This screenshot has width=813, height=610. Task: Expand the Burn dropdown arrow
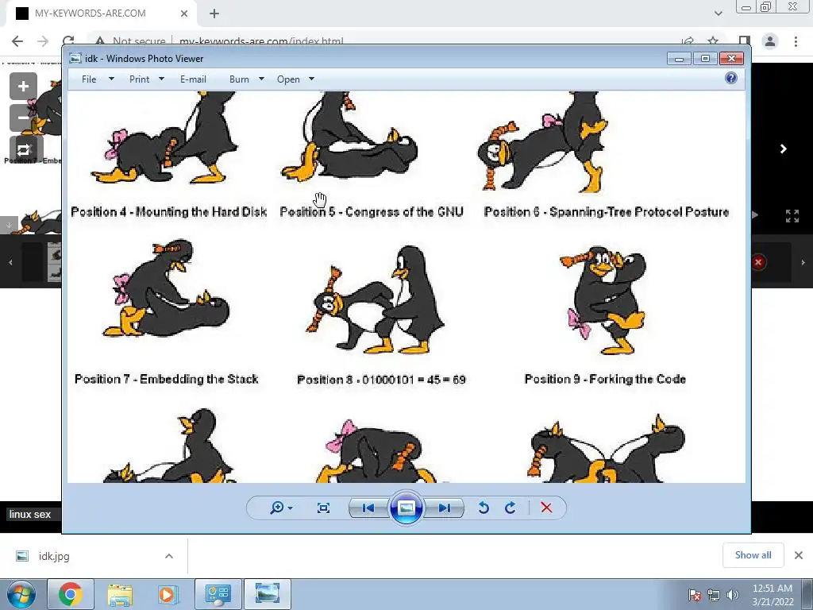coord(261,79)
